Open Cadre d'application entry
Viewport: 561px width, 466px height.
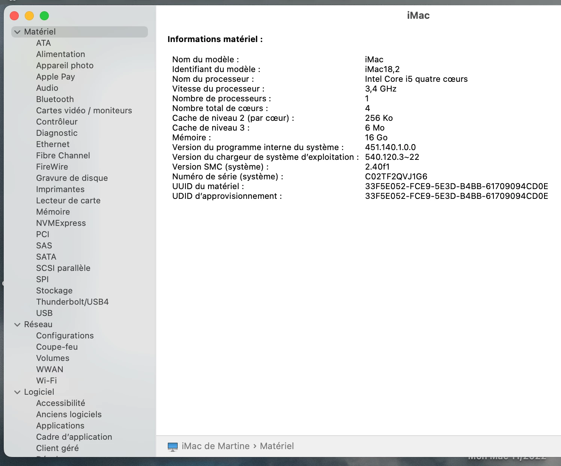pyautogui.click(x=74, y=437)
